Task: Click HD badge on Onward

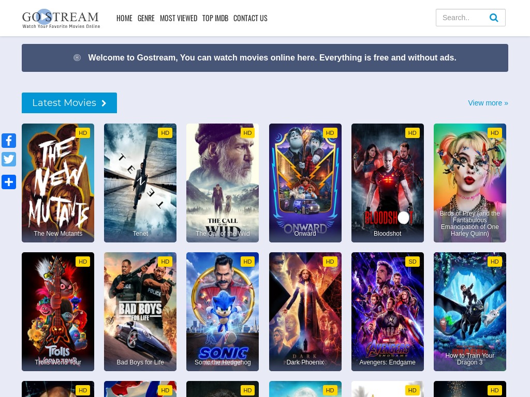Action: 330,133
